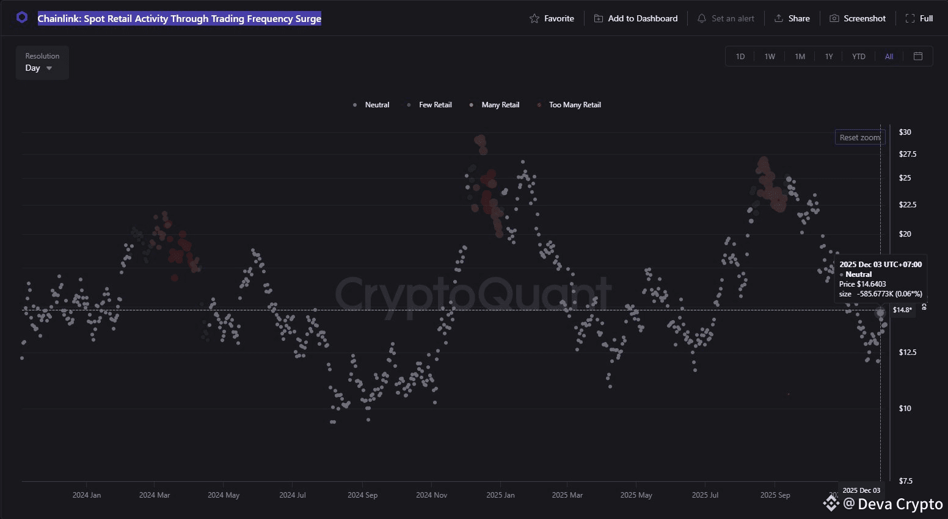Click the 2025 Dec 03 crosshair date tag
The width and height of the screenshot is (948, 519).
[861, 490]
